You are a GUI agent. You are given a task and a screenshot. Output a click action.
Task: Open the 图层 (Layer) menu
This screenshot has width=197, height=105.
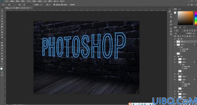pos(23,1)
